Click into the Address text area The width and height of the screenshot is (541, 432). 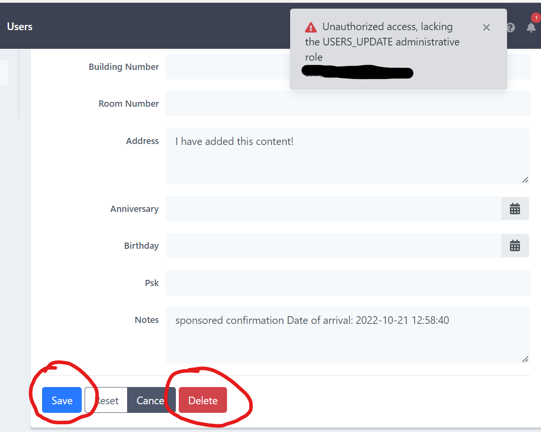tap(348, 156)
